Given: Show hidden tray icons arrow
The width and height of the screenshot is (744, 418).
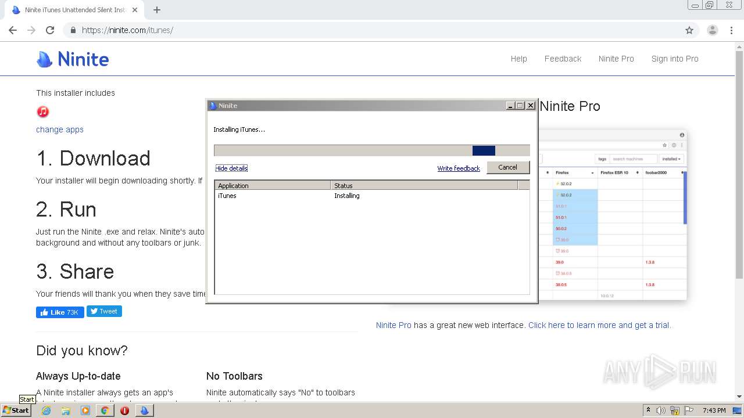Looking at the screenshot, I should click(648, 410).
